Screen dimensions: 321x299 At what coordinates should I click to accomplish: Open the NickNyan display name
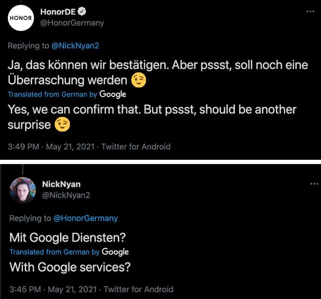point(62,184)
